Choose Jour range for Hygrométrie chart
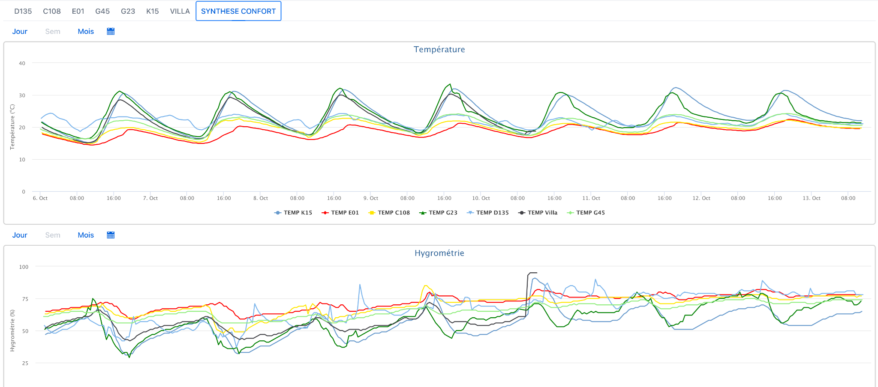Screen dimensions: 878x387 (20, 235)
